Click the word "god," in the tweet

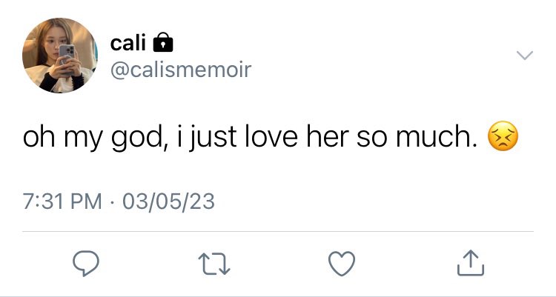(x=137, y=139)
